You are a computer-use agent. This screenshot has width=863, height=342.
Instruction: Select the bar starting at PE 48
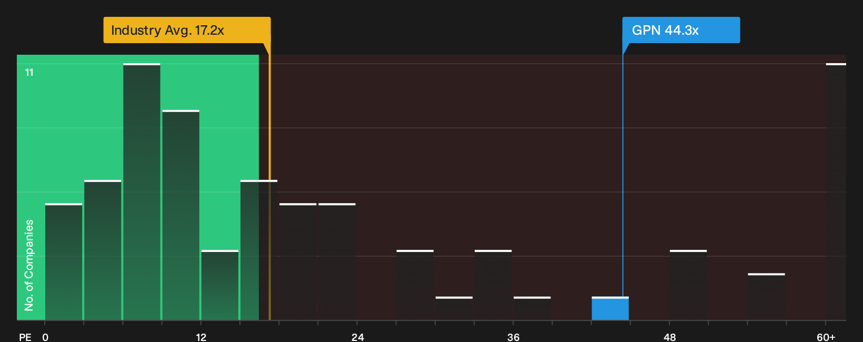688,285
